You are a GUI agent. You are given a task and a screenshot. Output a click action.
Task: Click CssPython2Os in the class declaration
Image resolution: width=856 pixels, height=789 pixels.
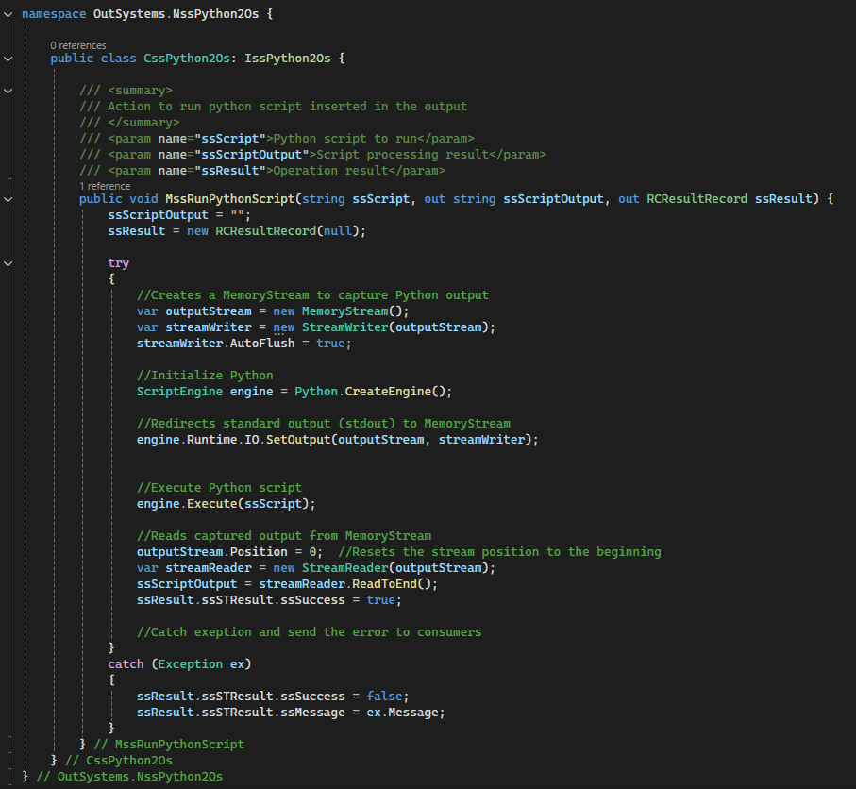coord(186,59)
